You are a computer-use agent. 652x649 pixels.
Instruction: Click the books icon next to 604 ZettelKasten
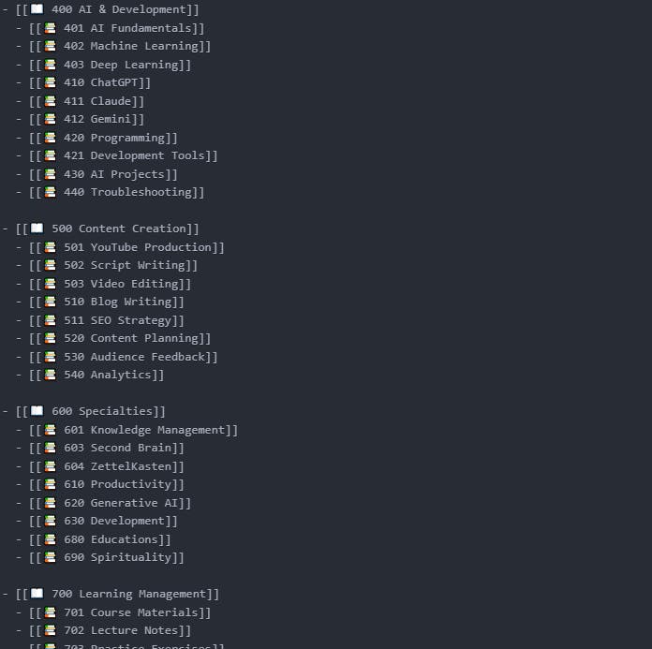(50, 466)
